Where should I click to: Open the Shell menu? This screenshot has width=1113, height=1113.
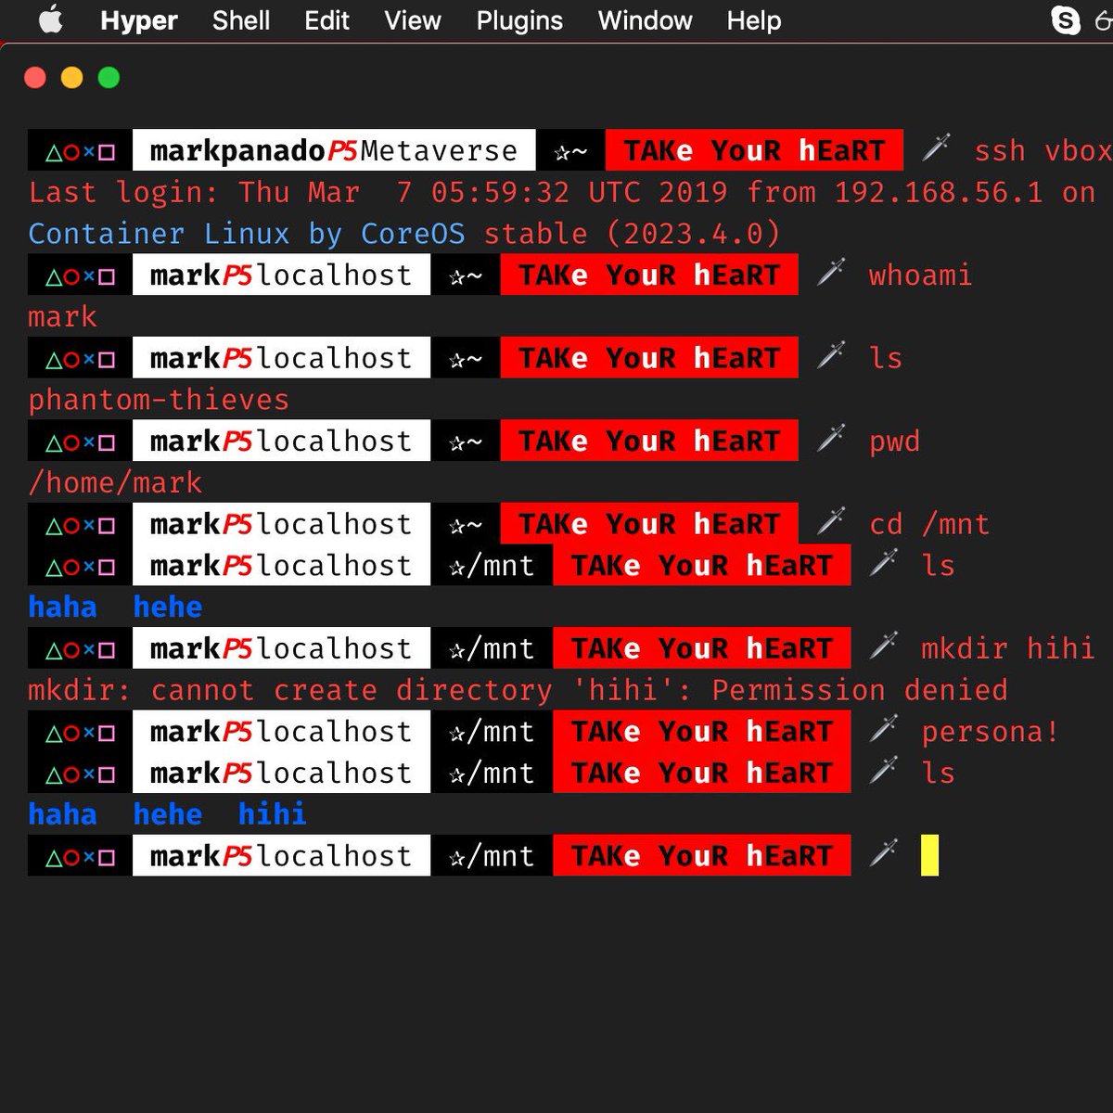pyautogui.click(x=240, y=20)
